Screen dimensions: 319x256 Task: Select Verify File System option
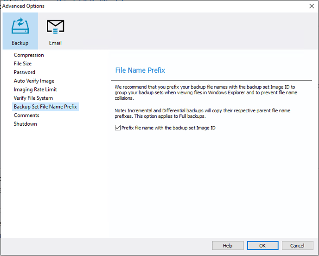pos(33,98)
